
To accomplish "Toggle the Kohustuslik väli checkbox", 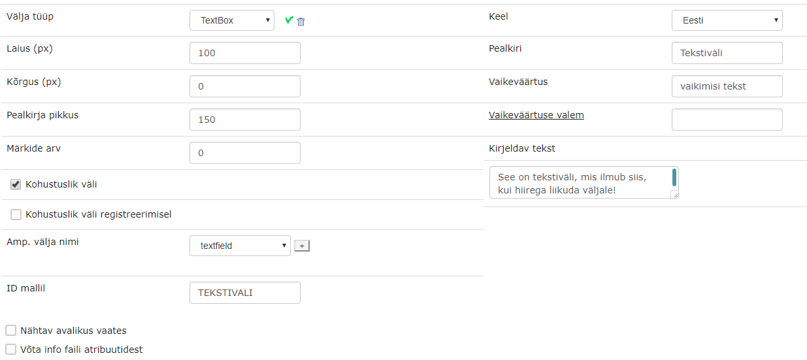I will [16, 184].
